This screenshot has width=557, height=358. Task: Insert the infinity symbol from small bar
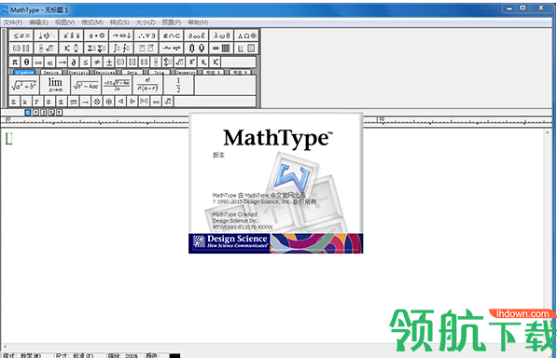[38, 62]
